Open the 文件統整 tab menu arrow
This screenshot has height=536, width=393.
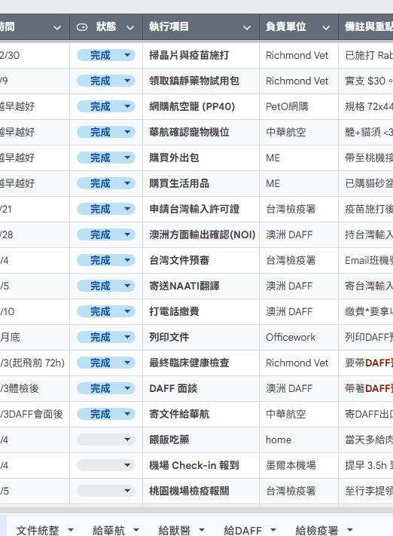click(x=71, y=530)
